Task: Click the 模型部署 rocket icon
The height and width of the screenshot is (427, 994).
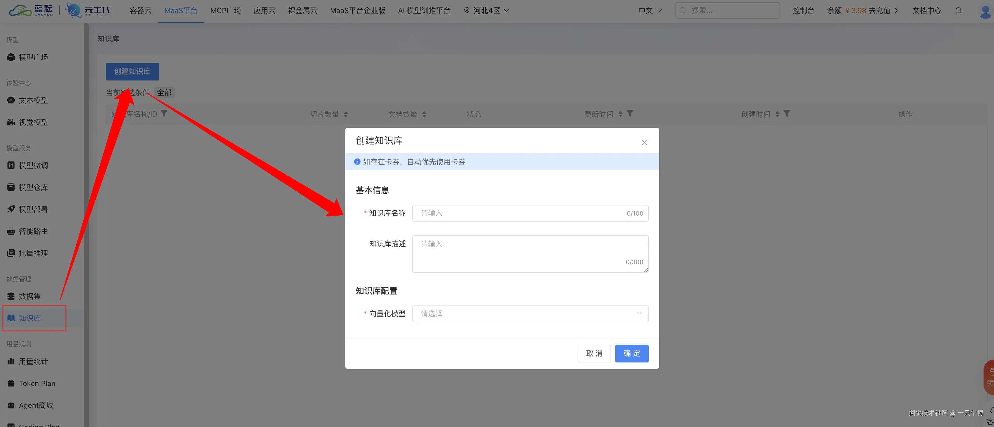Action: (x=11, y=209)
